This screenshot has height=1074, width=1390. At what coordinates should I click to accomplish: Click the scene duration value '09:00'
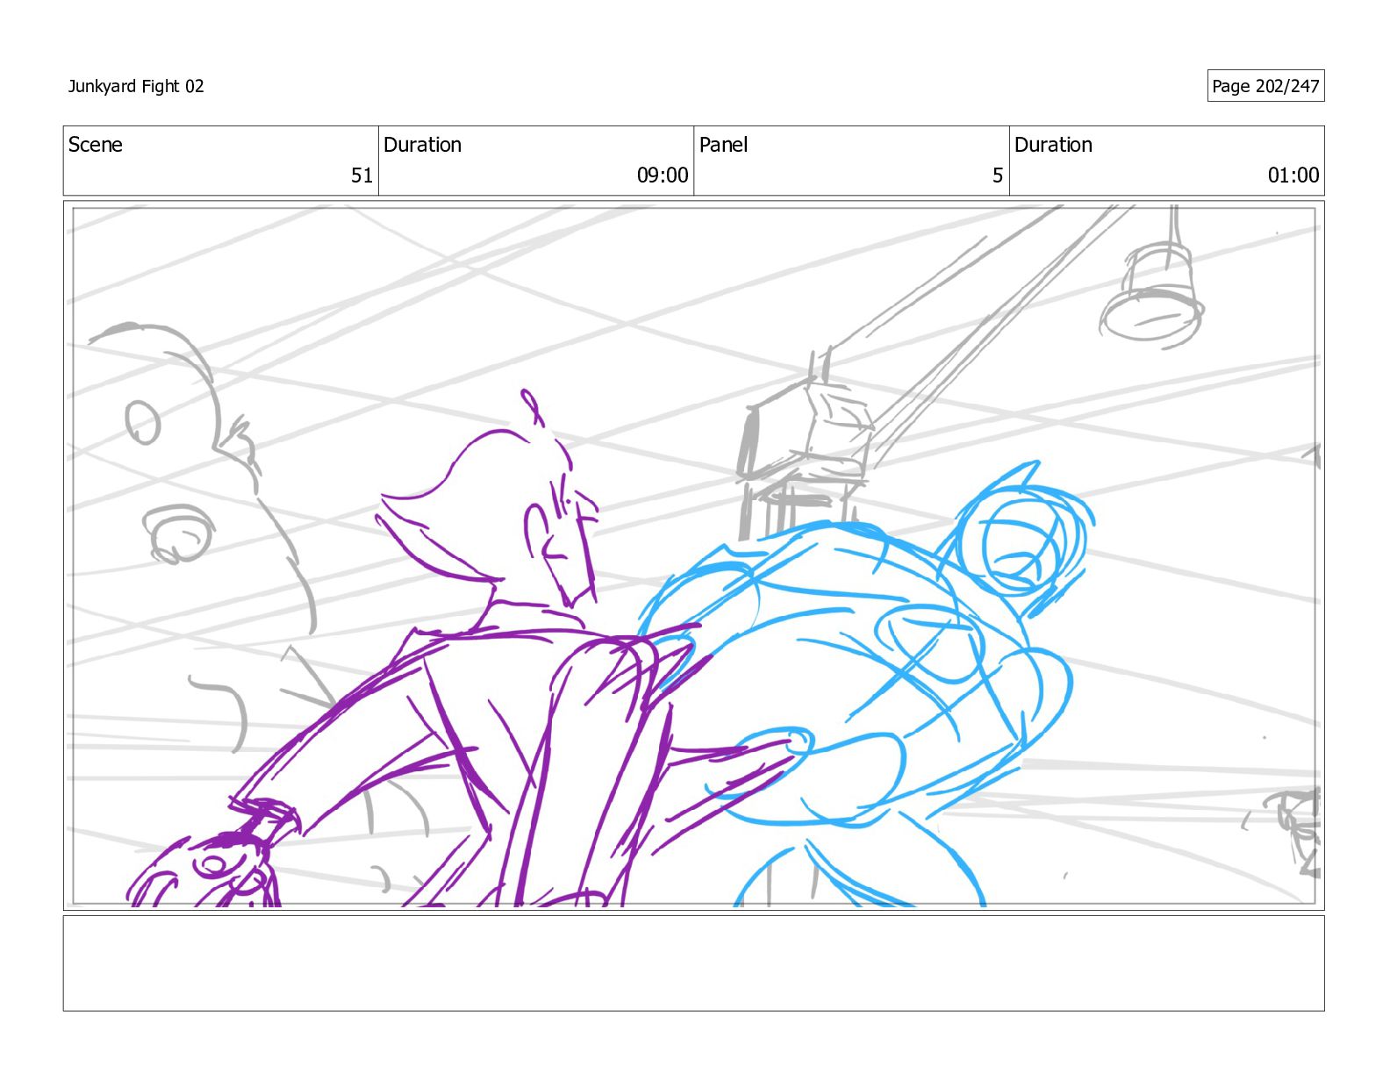tap(663, 175)
